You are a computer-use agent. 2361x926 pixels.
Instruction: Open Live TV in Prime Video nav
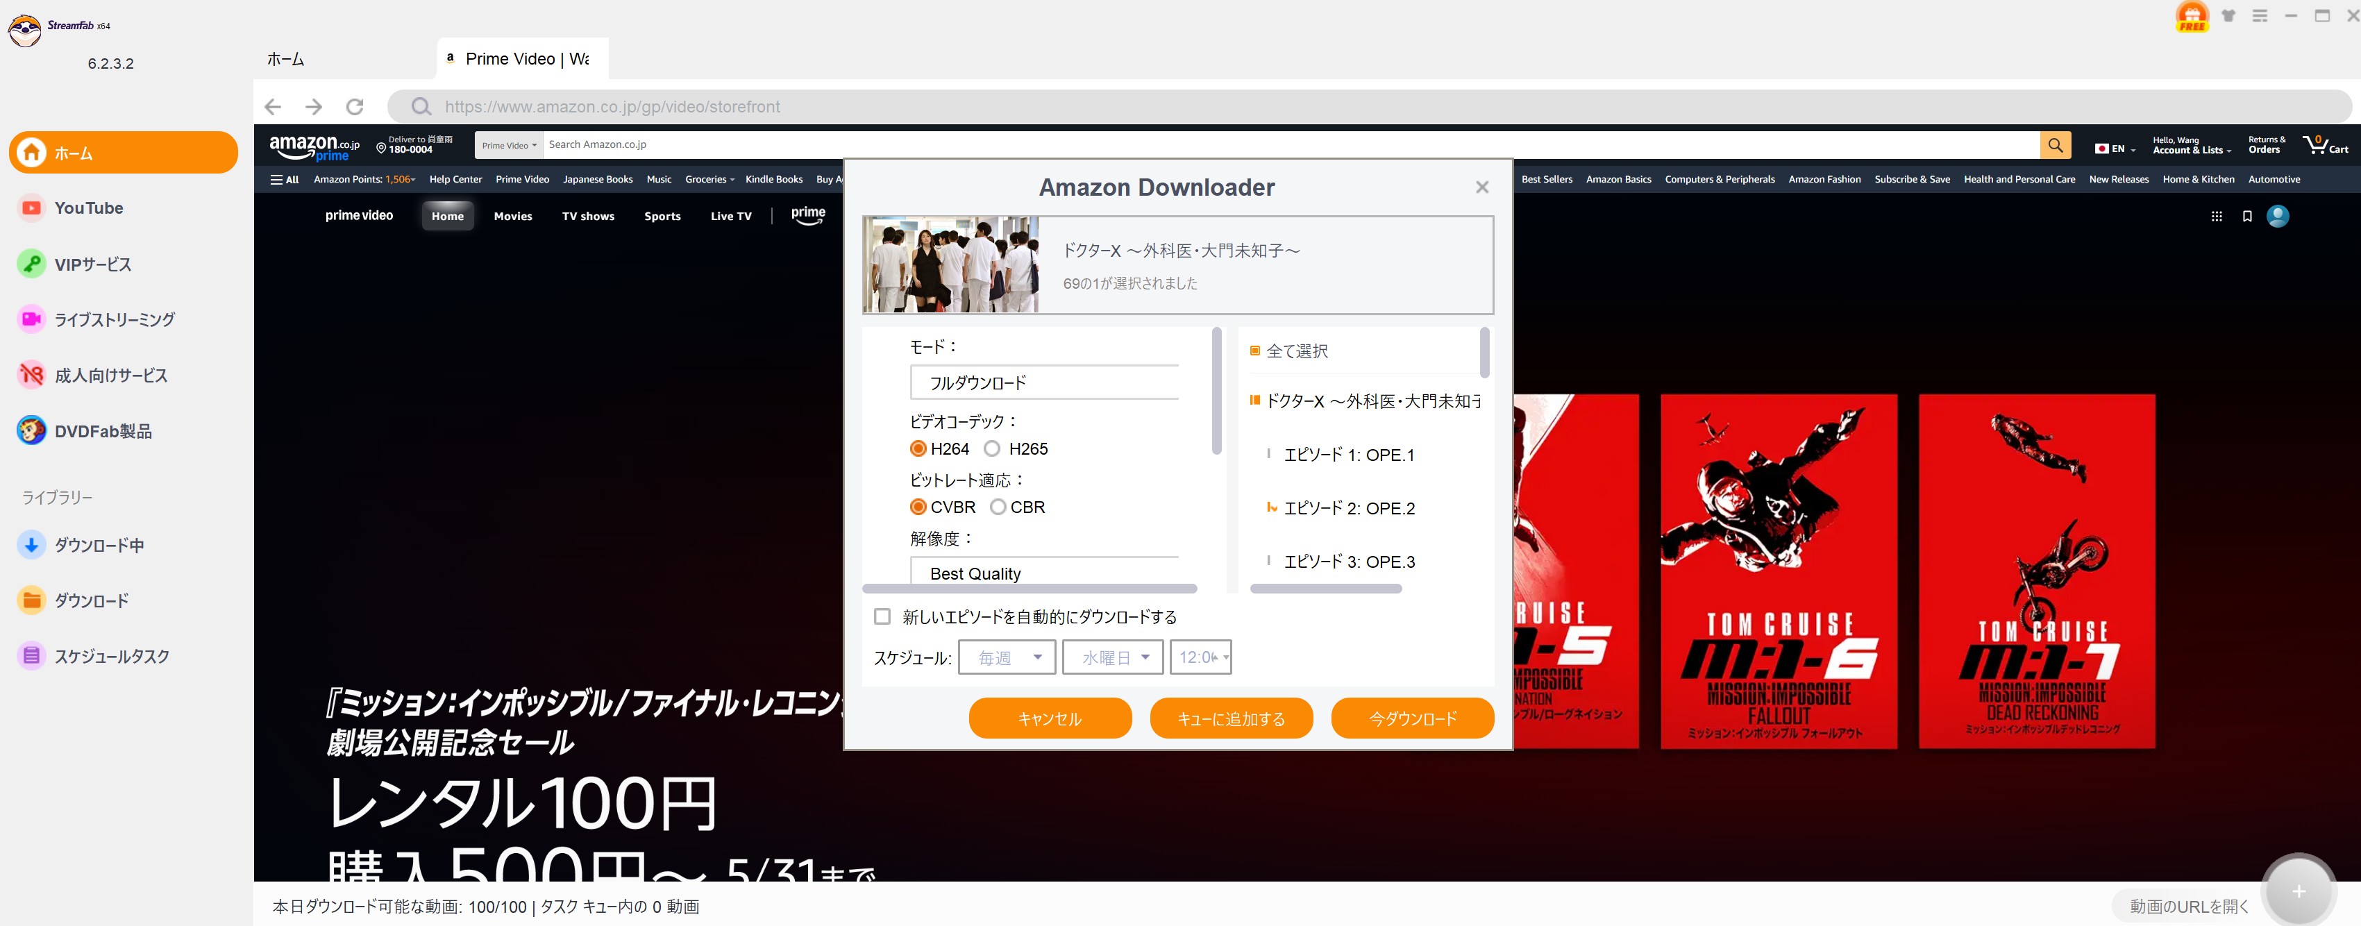point(730,217)
